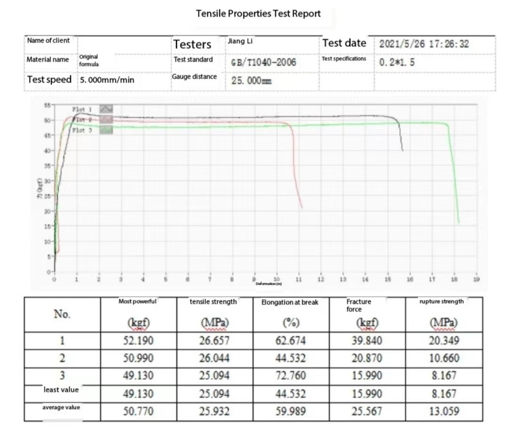
Task: Click the tensile strength column header
Action: (x=213, y=302)
